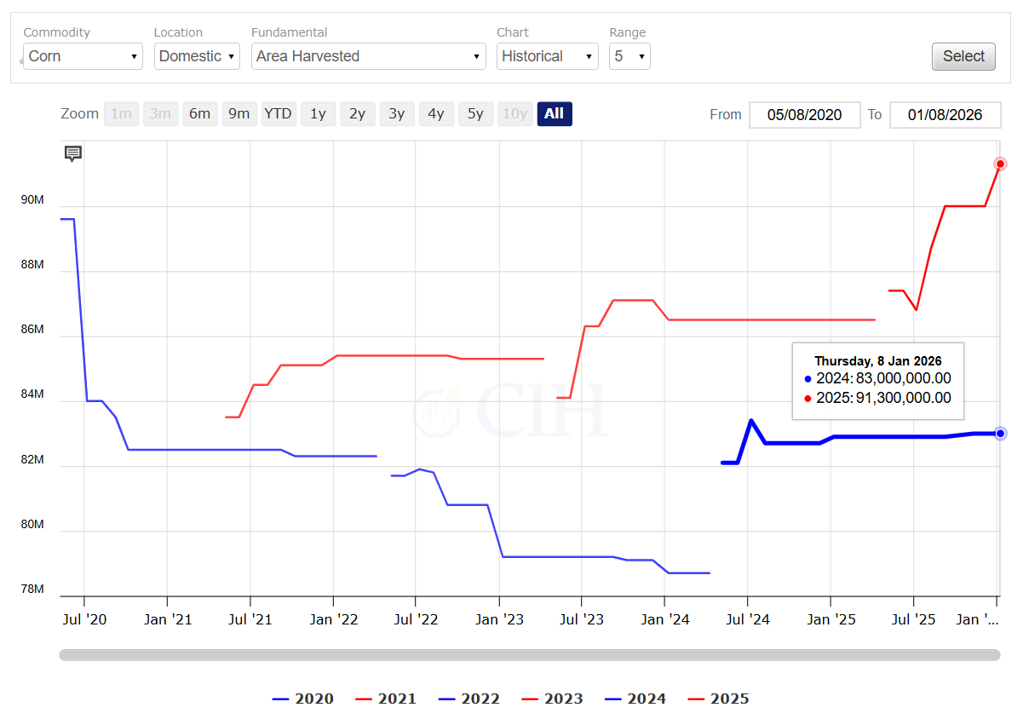Switch zoom to YTD
This screenshot has height=719, width=1023.
[x=278, y=114]
